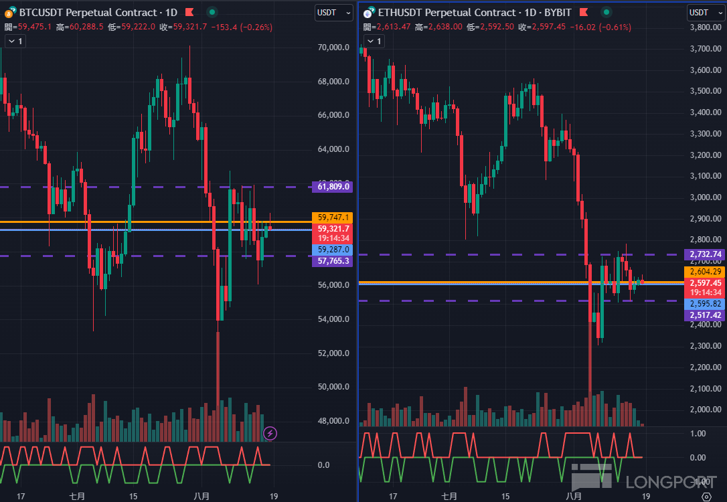Open USDT currency dropdown on BTC chart
The height and width of the screenshot is (502, 727).
tap(334, 13)
